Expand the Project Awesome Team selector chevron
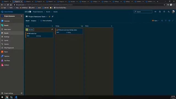This screenshot has width=176, height=99. pos(47,16)
